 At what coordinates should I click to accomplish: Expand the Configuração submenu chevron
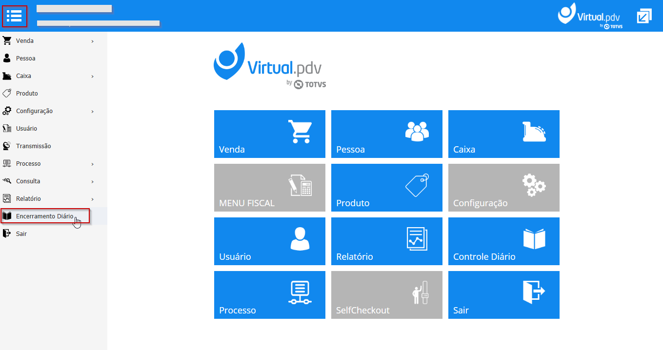(92, 112)
